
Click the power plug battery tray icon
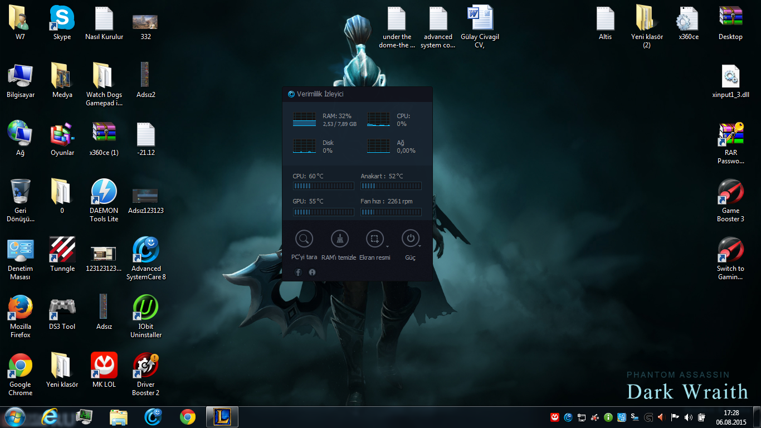coord(701,417)
